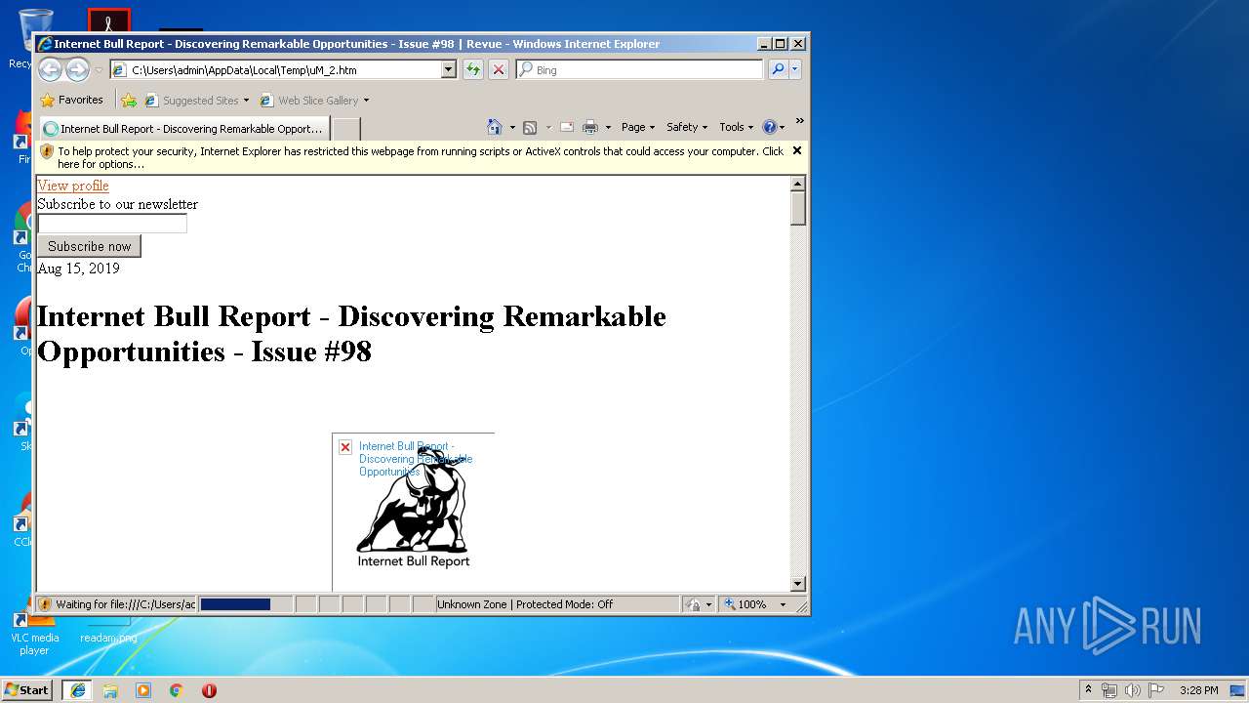Screen dimensions: 1249x703
Task: Open the Safety menu
Action: (687, 127)
